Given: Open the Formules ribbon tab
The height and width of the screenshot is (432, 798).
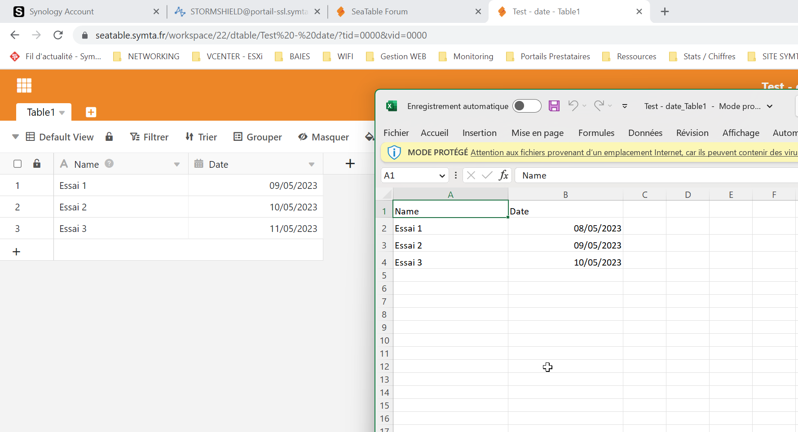Looking at the screenshot, I should point(596,133).
